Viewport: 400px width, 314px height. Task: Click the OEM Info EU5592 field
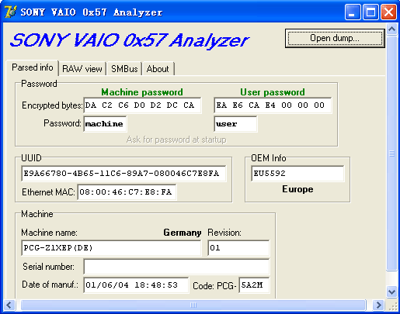pos(297,174)
